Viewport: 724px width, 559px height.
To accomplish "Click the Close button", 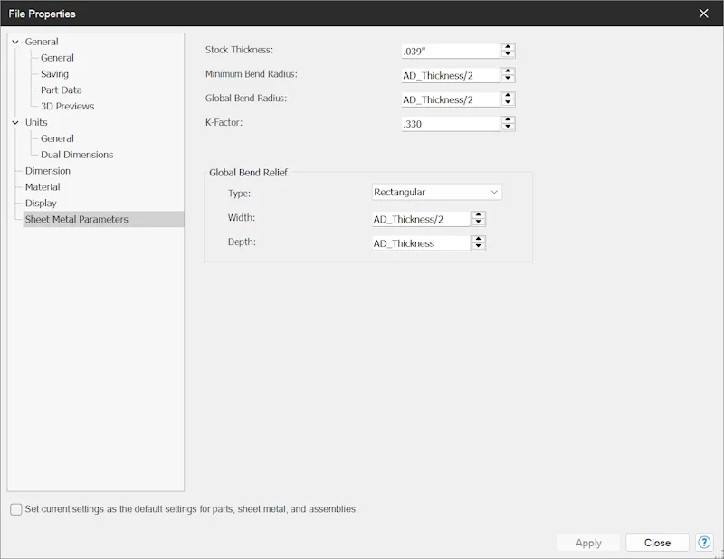I will click(x=658, y=543).
